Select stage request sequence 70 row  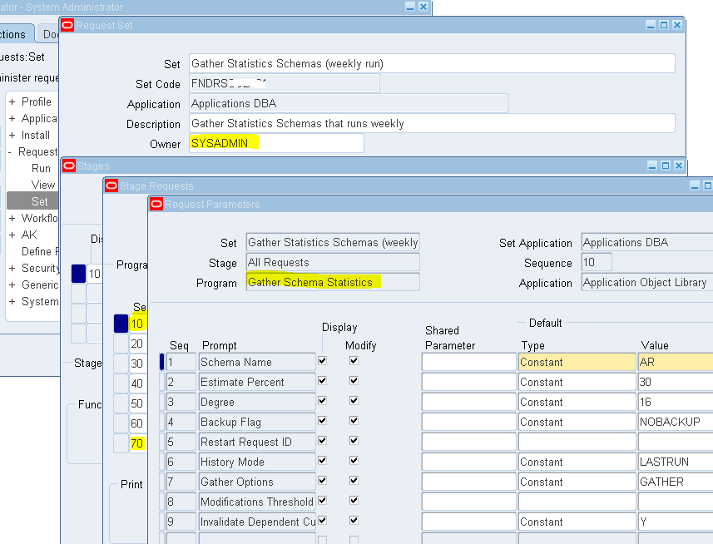[x=137, y=443]
